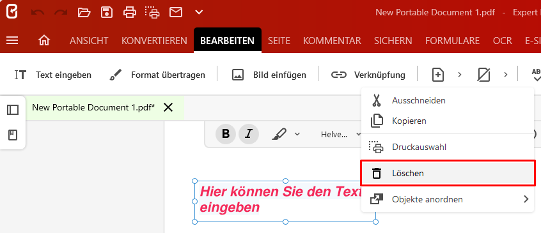
Task: Click top-left handle of text box
Action: (x=194, y=181)
